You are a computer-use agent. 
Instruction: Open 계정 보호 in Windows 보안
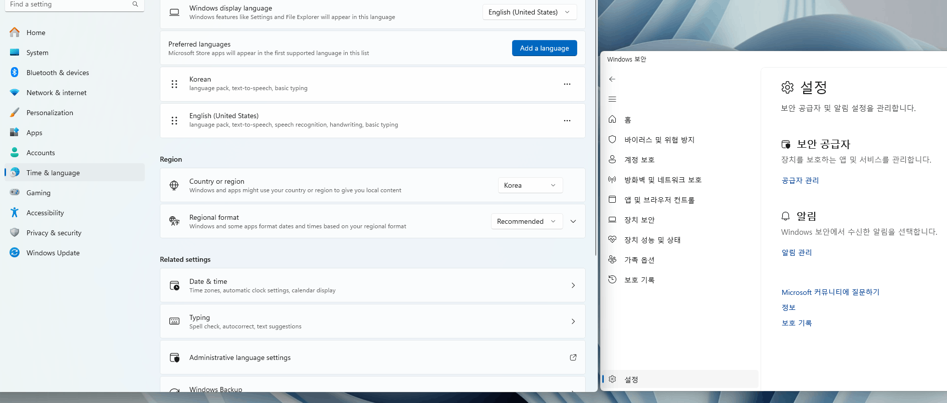click(680, 160)
